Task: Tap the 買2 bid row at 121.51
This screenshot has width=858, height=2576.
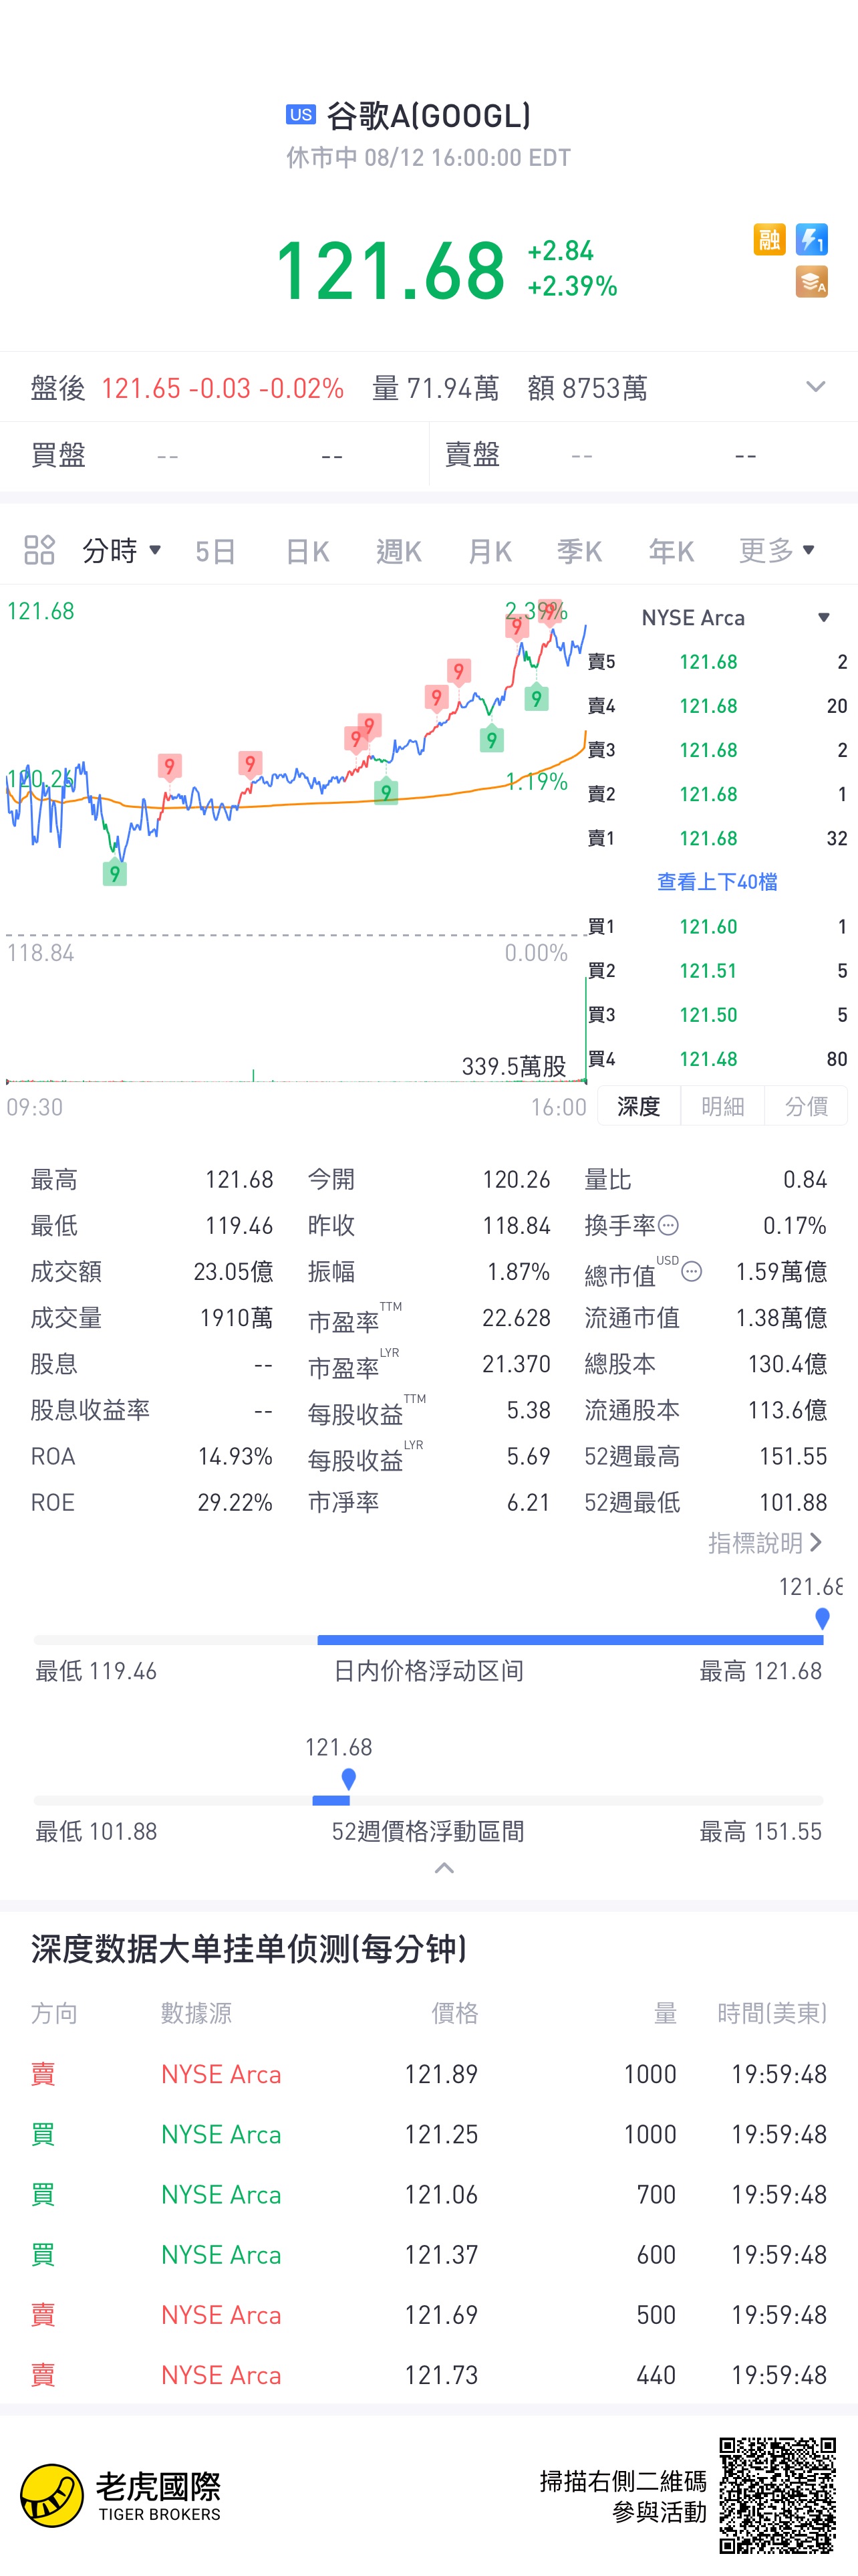Action: [717, 971]
